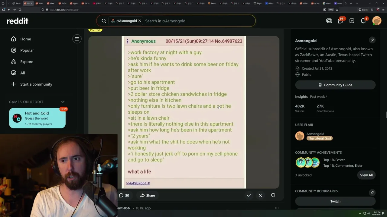387x217 pixels.
Task: Open the Hot and Cold game card
Action: click(x=37, y=118)
